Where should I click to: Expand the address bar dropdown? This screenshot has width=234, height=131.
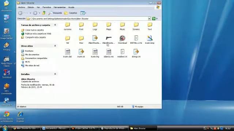tap(149, 19)
